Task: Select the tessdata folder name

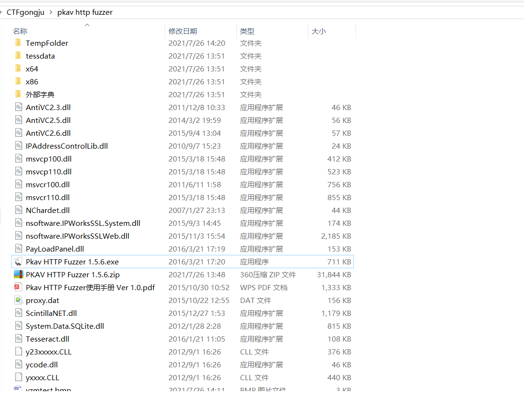Action: 40,56
